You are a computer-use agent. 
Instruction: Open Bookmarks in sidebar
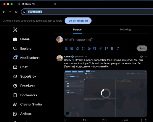point(25,95)
